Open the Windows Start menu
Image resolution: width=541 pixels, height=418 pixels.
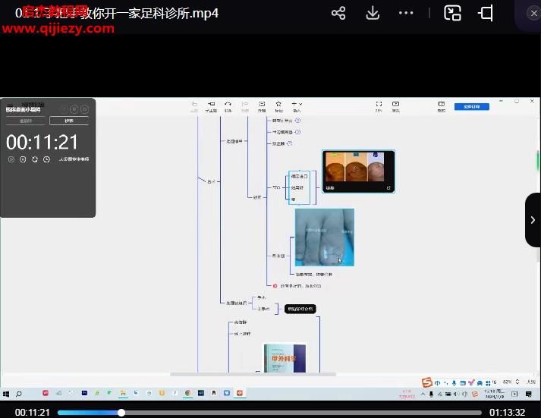[6, 394]
